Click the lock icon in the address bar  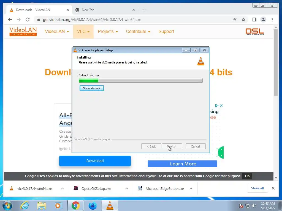tap(39, 20)
